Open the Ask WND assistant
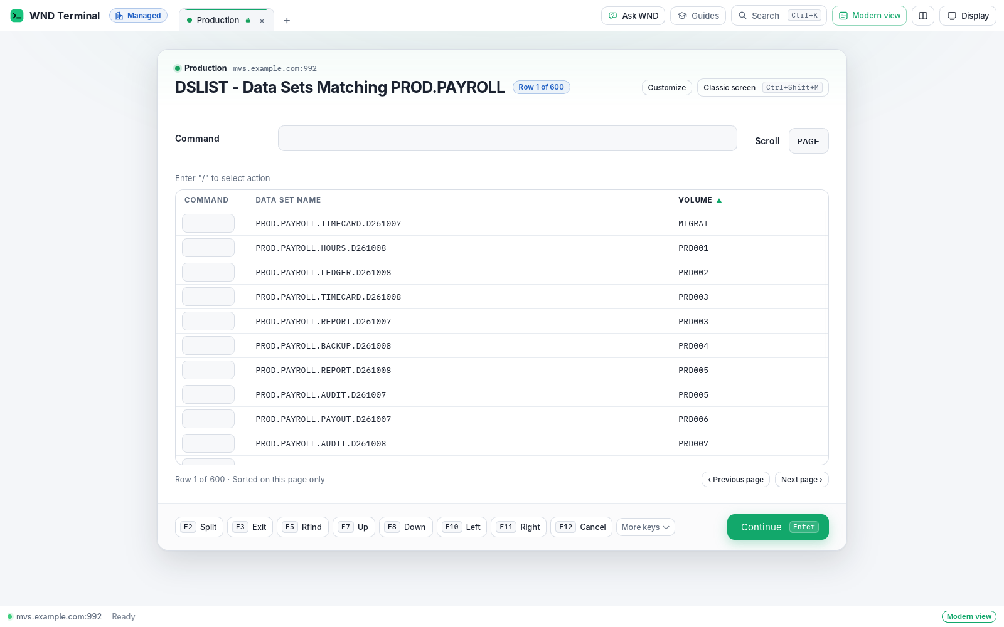The image size is (1004, 627). pyautogui.click(x=633, y=16)
